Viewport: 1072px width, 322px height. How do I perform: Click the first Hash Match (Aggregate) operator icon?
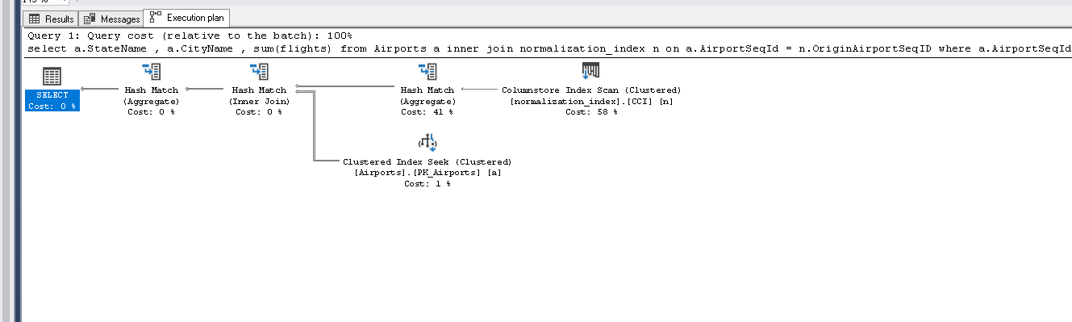152,72
